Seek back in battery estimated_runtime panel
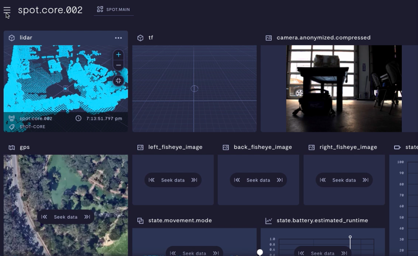The width and height of the screenshot is (418, 256). [x=301, y=253]
